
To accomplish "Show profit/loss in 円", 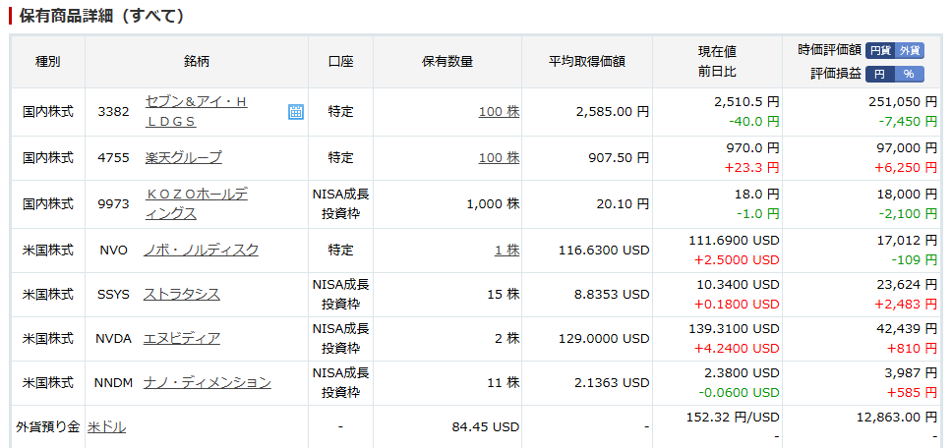I will click(880, 74).
